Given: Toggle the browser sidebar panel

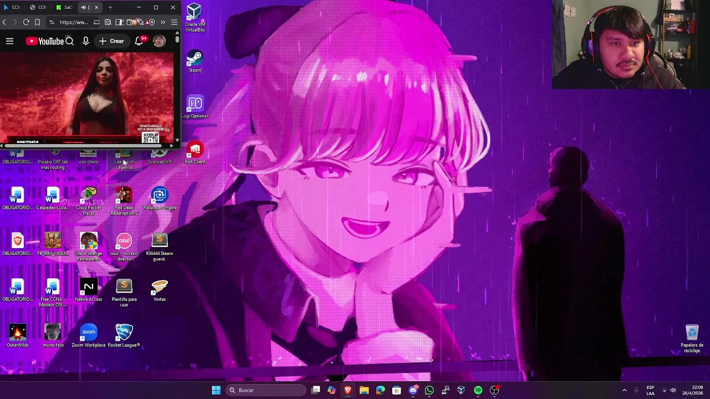Looking at the screenshot, I should pos(119,22).
